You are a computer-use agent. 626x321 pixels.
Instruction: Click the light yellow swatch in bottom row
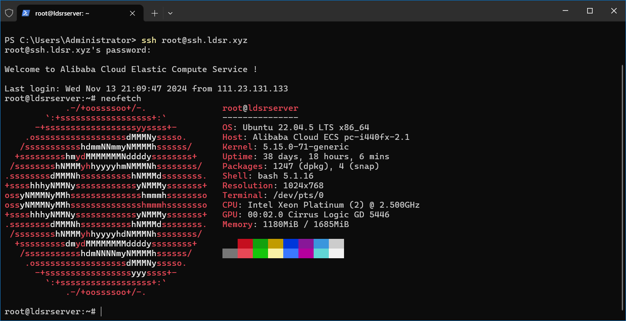pyautogui.click(x=276, y=253)
